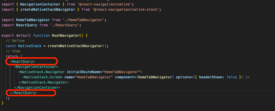Click the 'const' keyword

tap(11, 46)
